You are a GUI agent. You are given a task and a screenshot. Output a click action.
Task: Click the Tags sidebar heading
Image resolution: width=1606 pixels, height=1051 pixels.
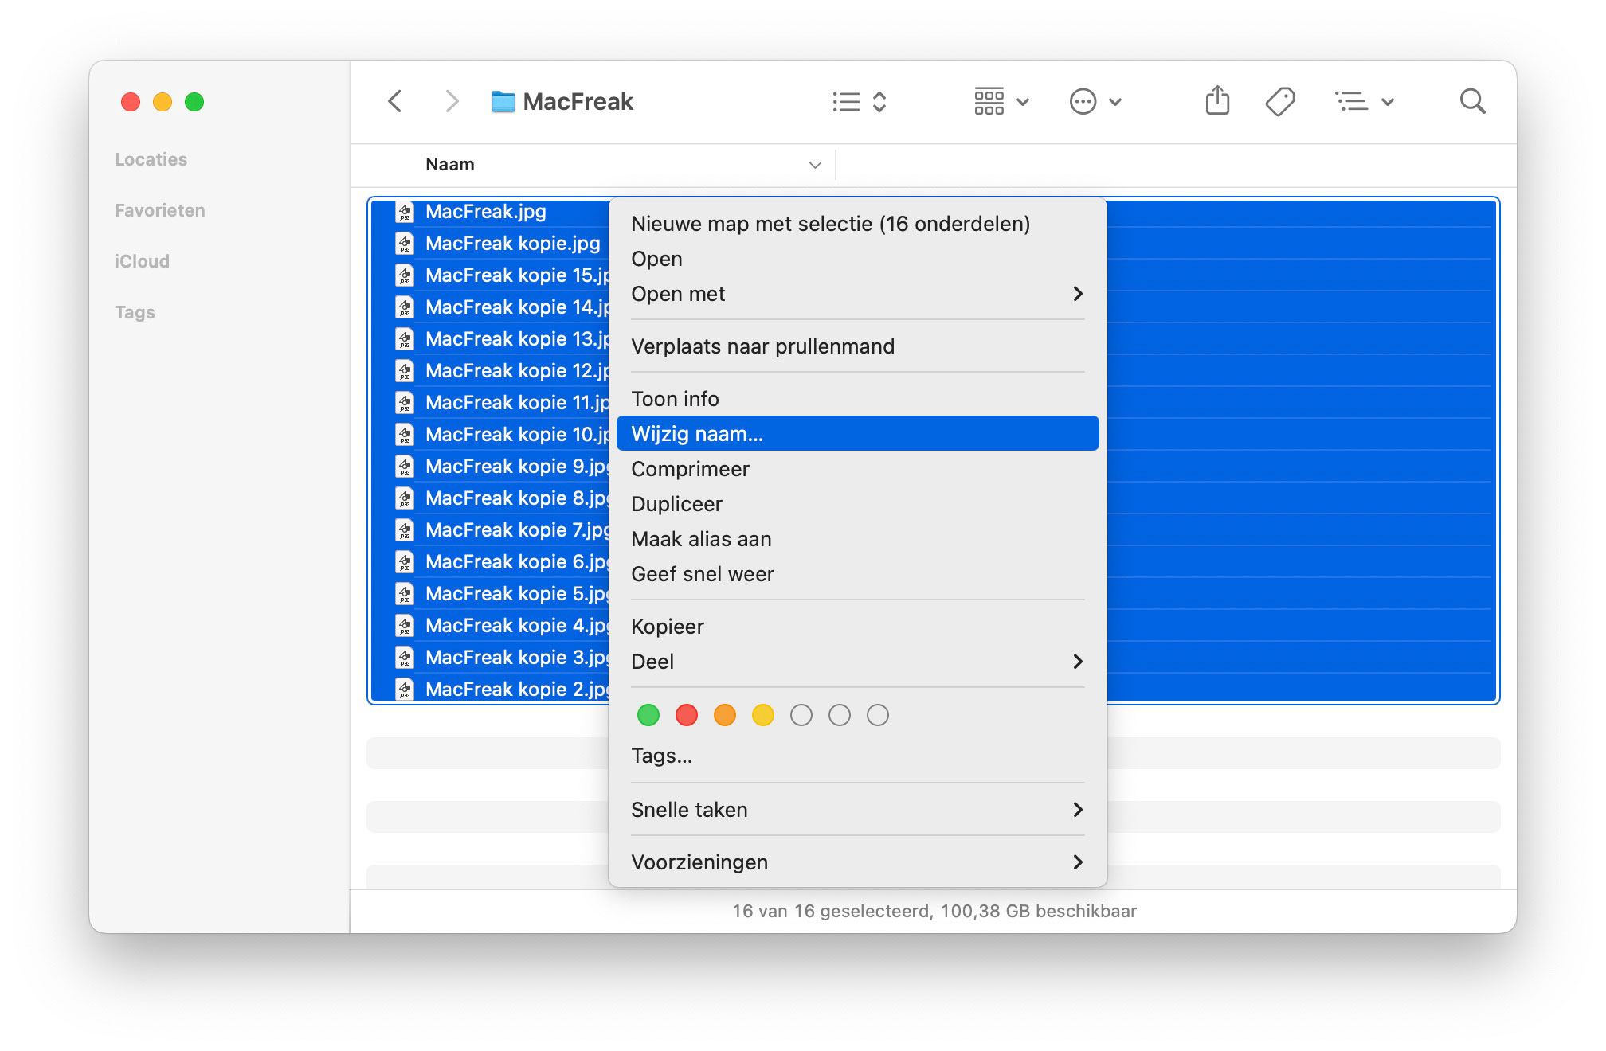coord(135,312)
